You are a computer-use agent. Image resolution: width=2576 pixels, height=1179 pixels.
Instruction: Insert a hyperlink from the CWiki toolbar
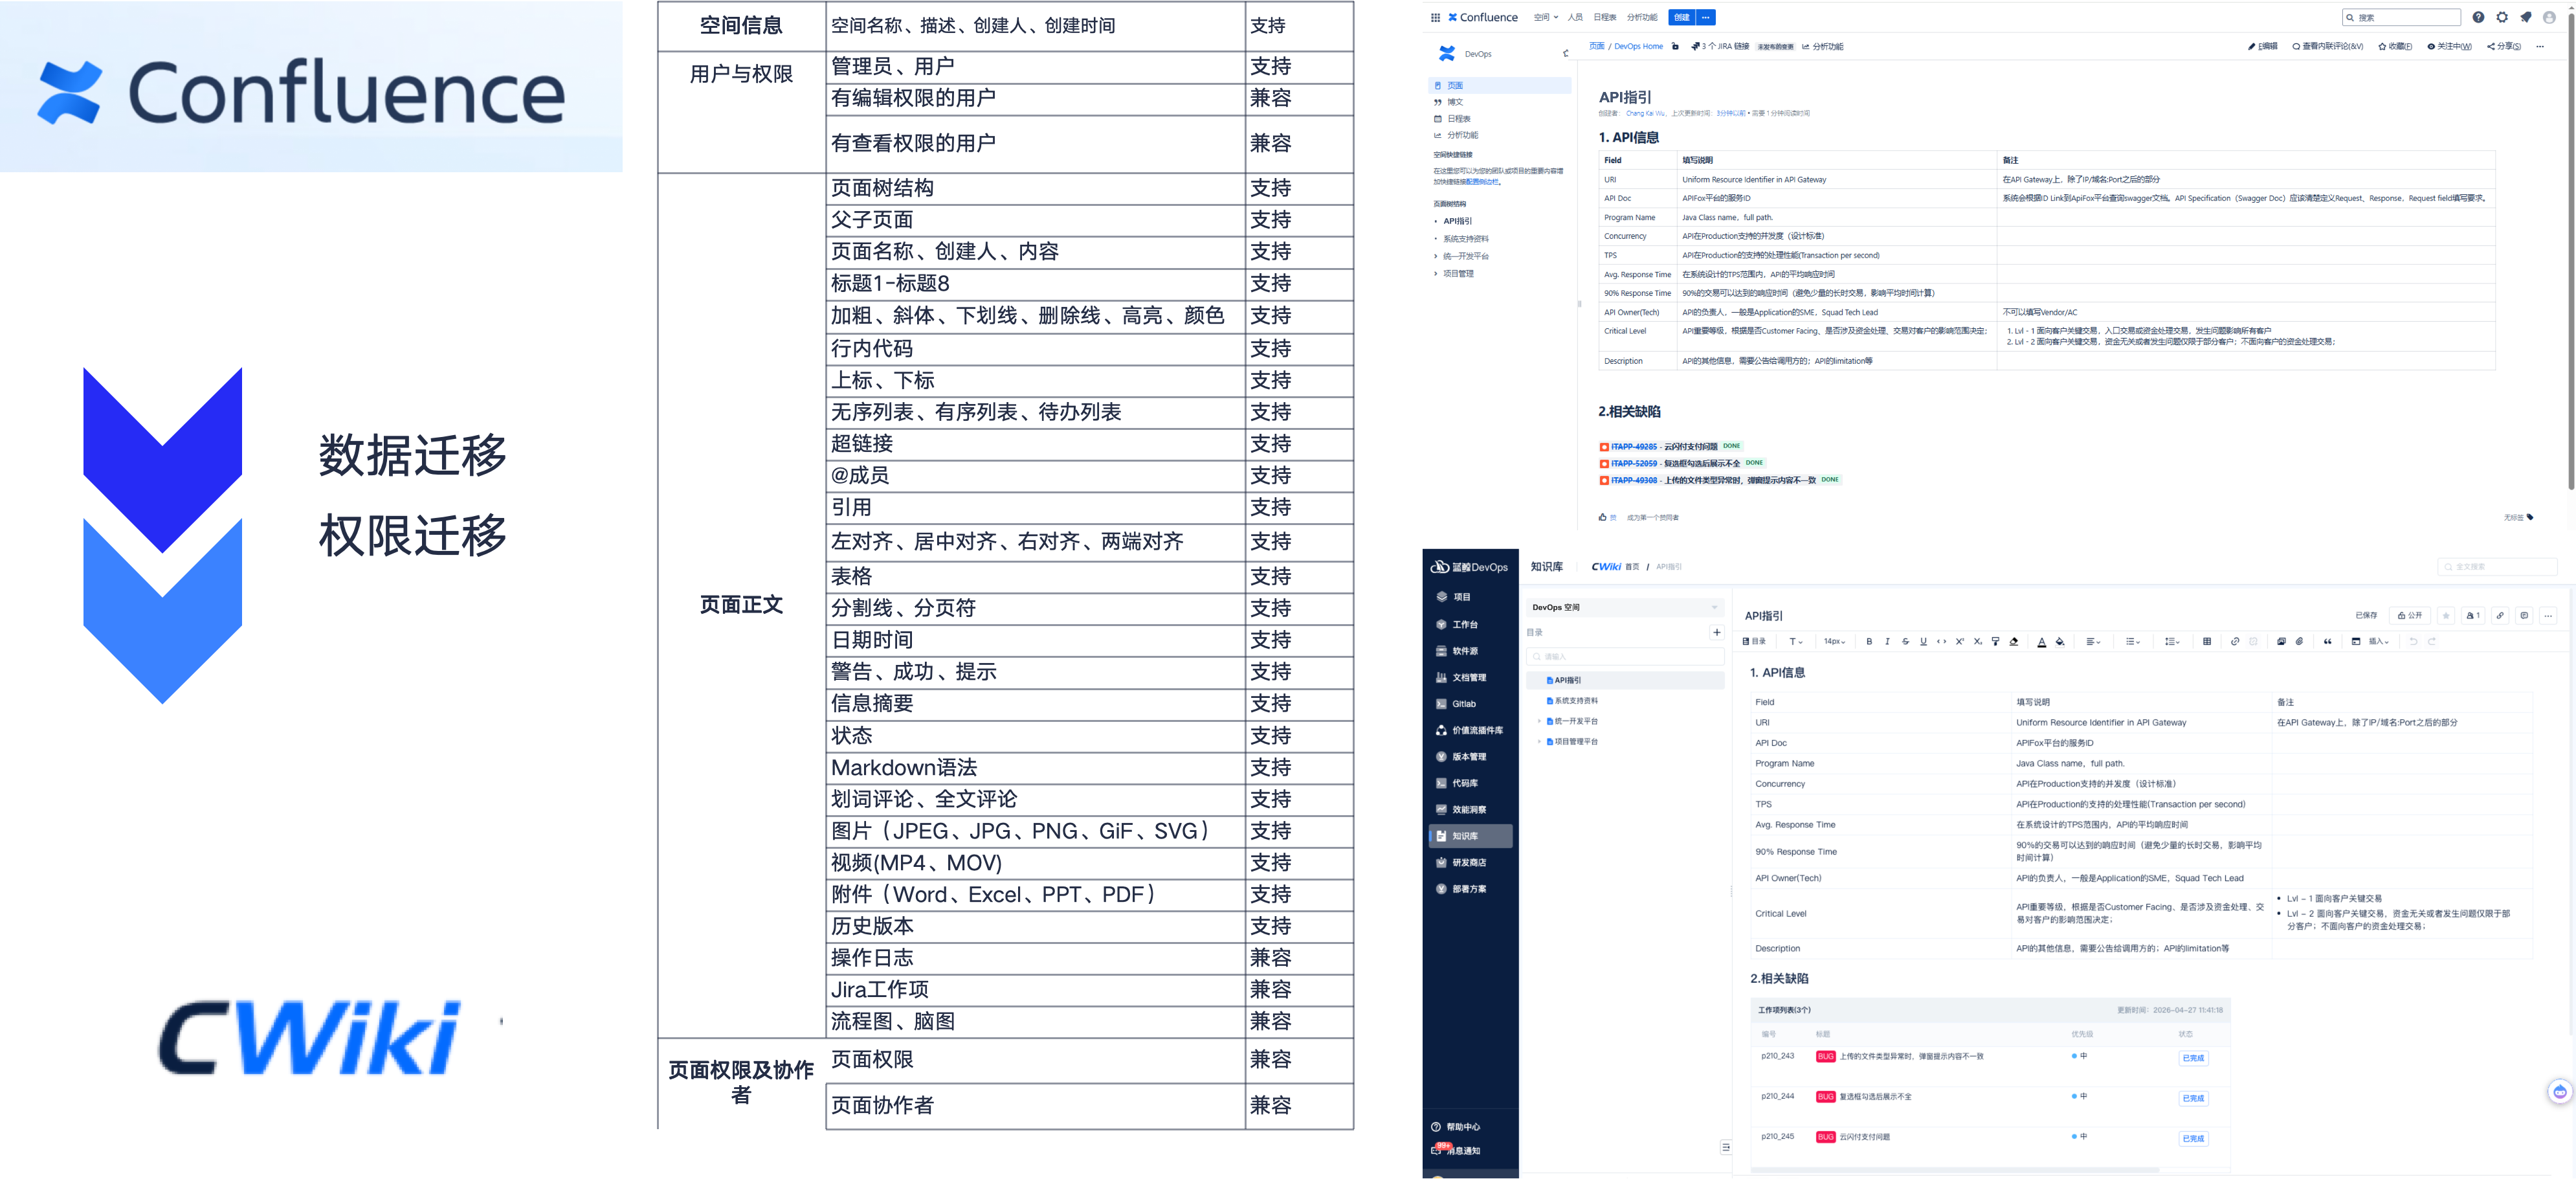(x=2235, y=641)
